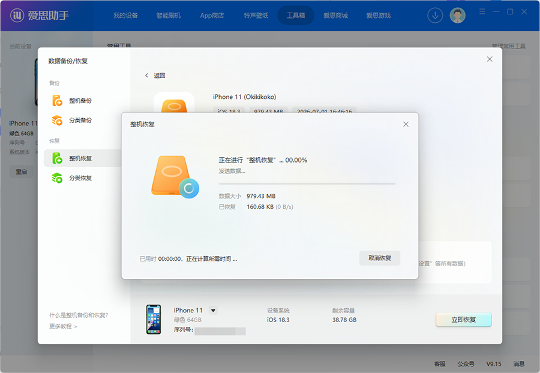Open the 铃声壁纸 tab
The image size is (540, 373).
click(256, 16)
